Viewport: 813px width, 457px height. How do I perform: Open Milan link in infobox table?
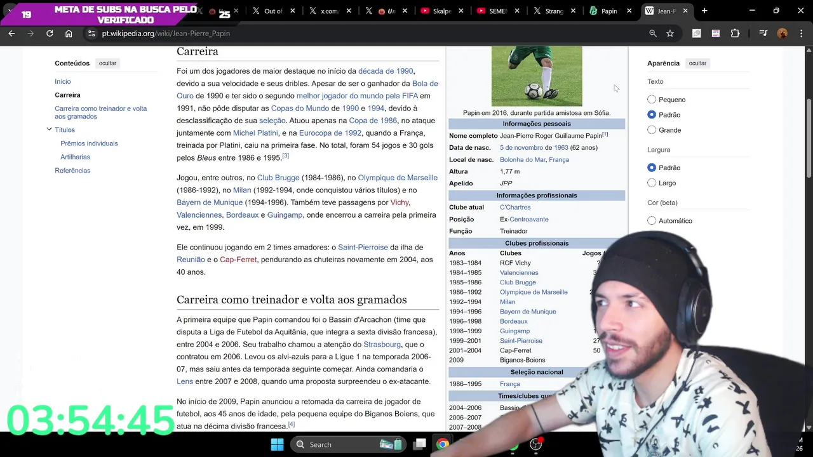pos(507,301)
